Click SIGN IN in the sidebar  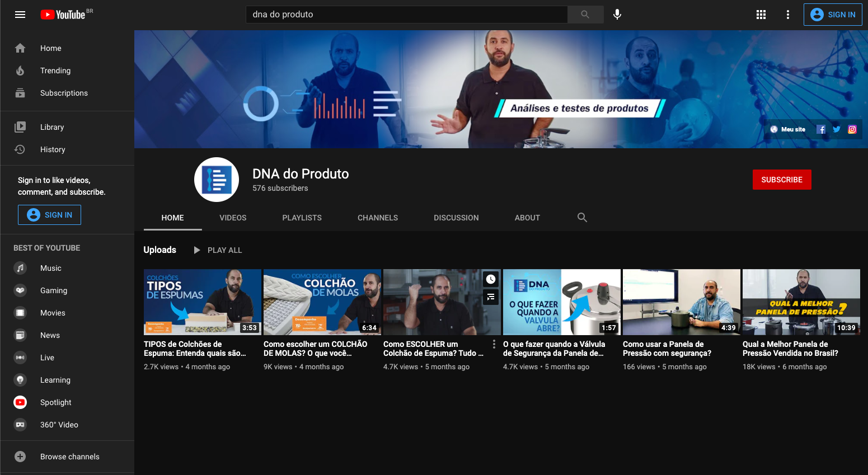[49, 215]
